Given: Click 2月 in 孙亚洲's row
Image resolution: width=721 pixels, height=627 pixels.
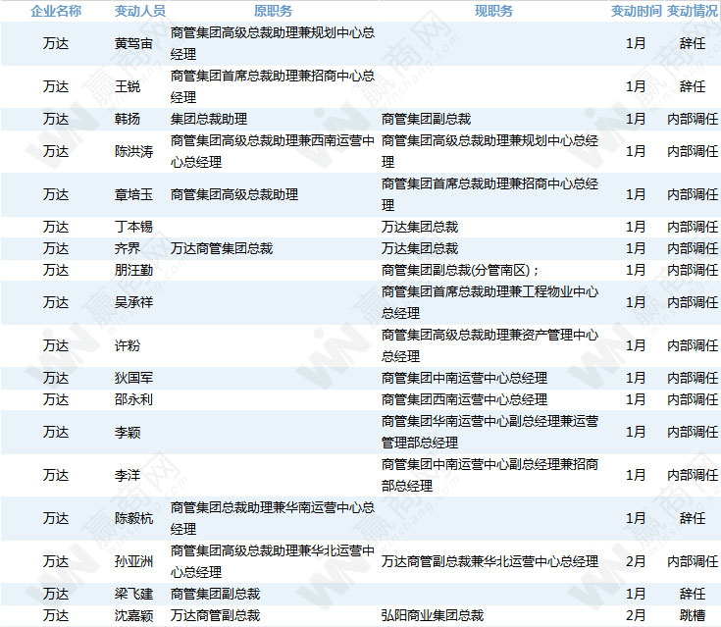Looking at the screenshot, I should tap(636, 561).
